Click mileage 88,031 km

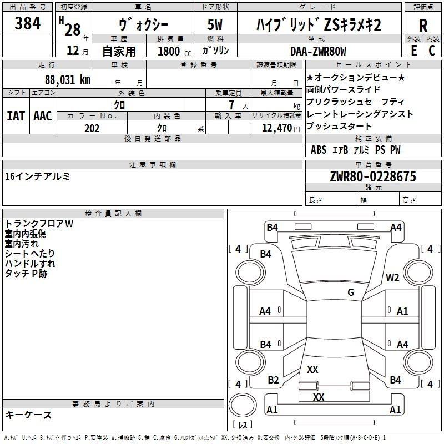pos(68,79)
